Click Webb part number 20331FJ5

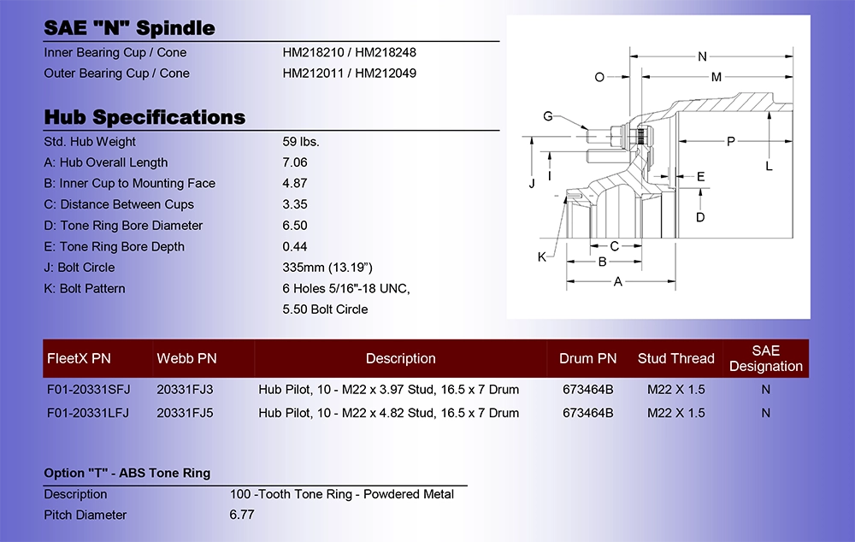pyautogui.click(x=185, y=413)
